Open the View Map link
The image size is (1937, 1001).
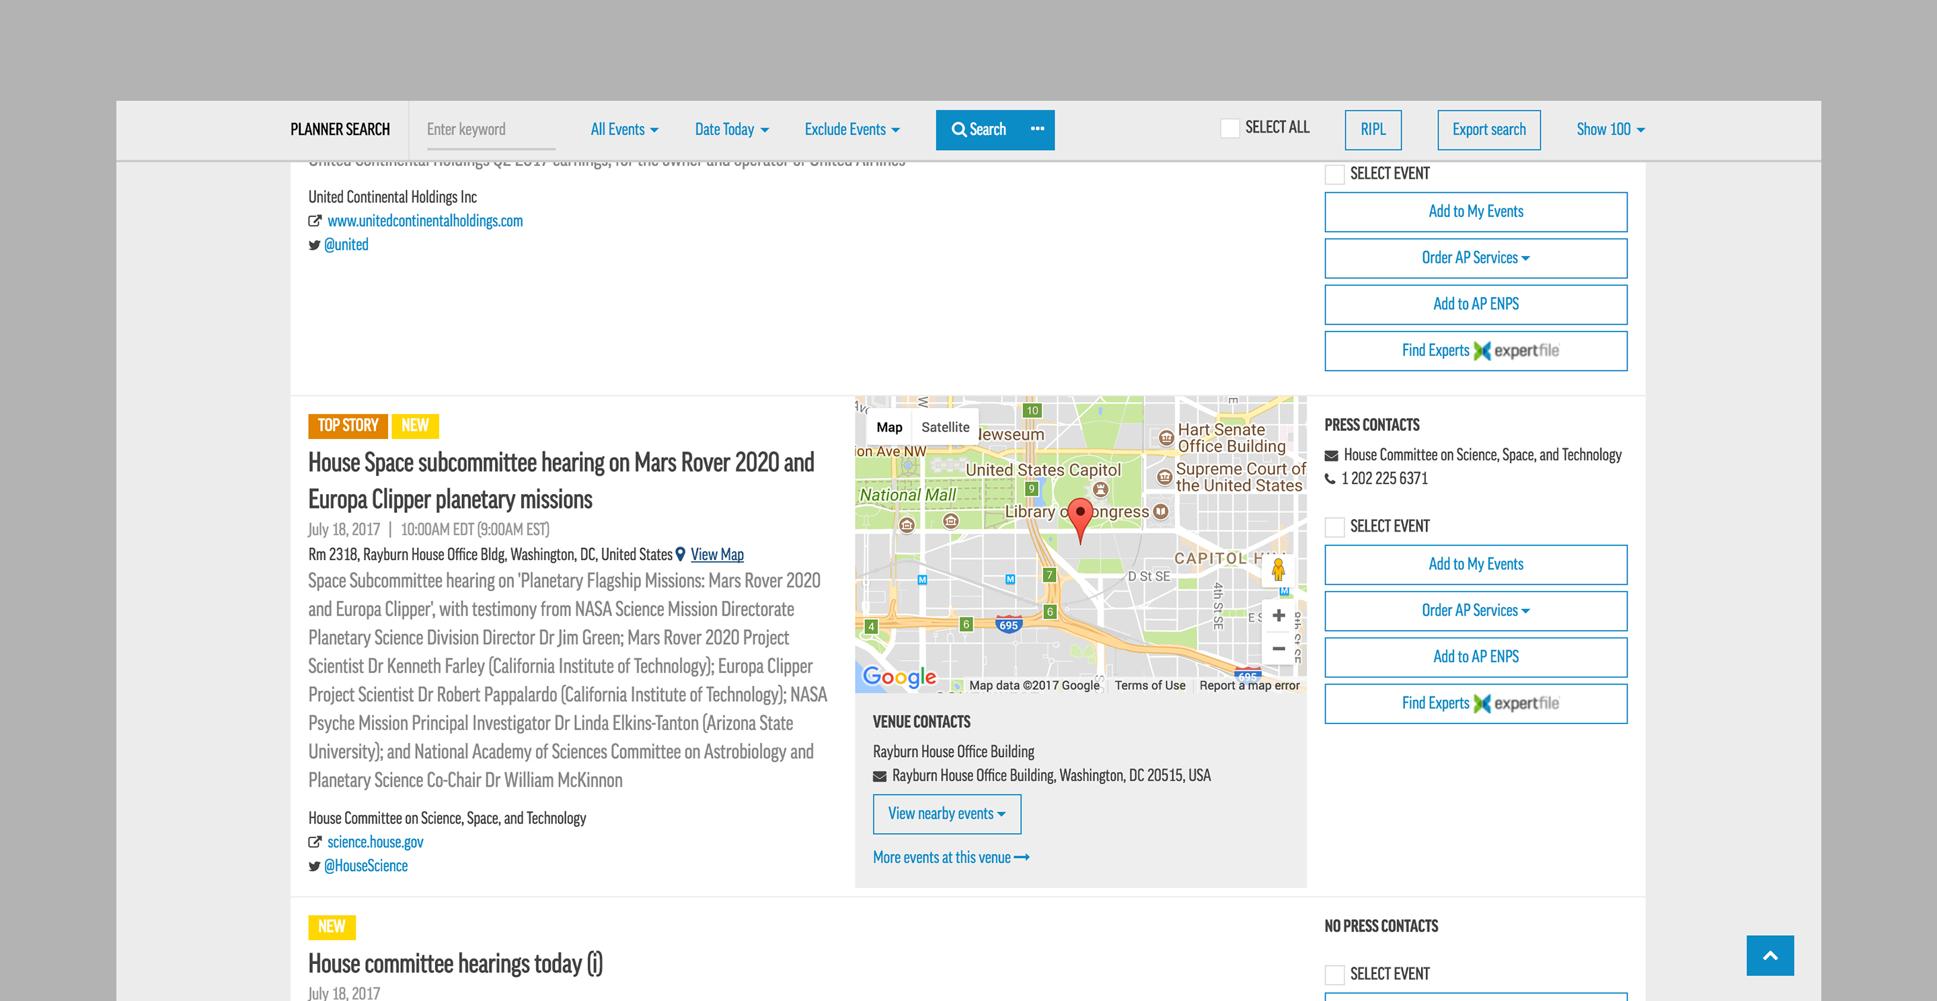[718, 555]
